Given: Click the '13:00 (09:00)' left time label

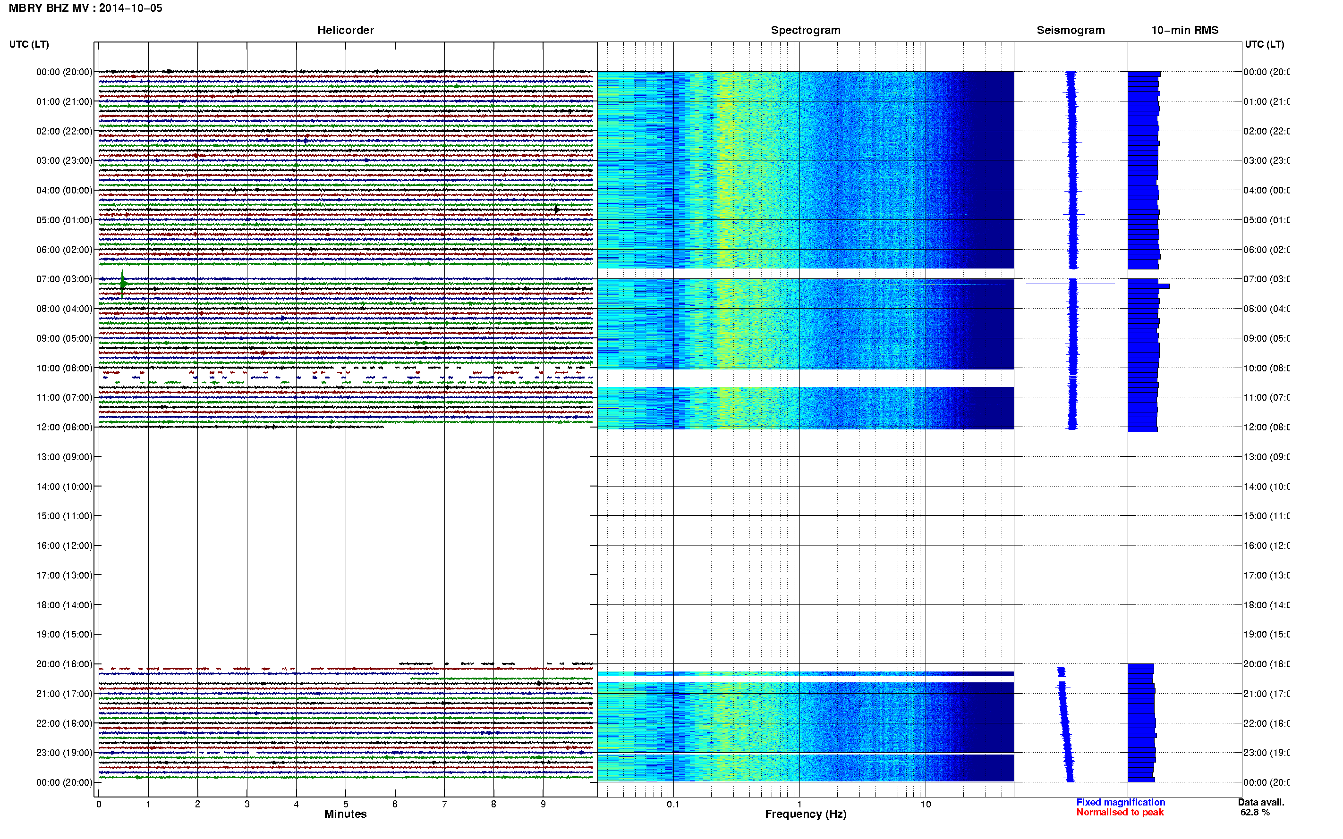Looking at the screenshot, I should coord(64,457).
